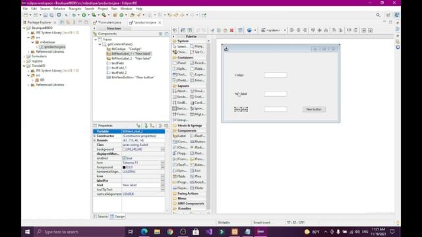Open ellipsis editor for background property
422x237 pixels.
coord(163,149)
